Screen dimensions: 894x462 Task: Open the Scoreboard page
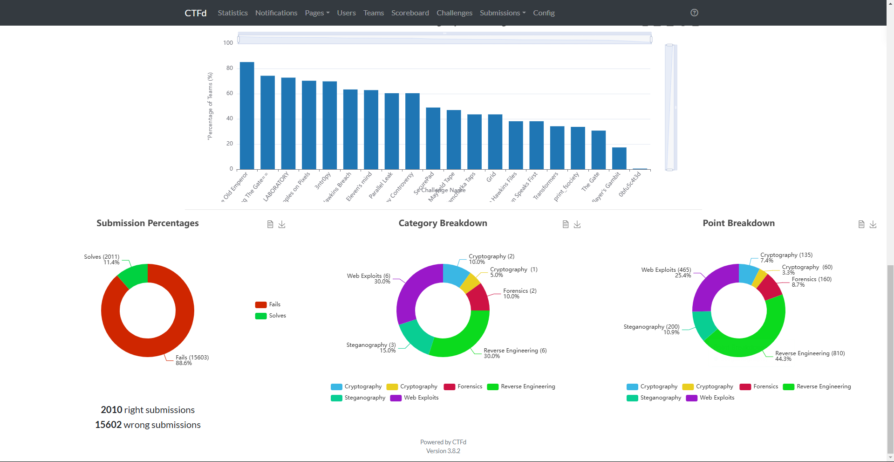coord(410,13)
